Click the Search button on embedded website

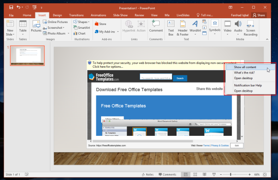click(180, 78)
